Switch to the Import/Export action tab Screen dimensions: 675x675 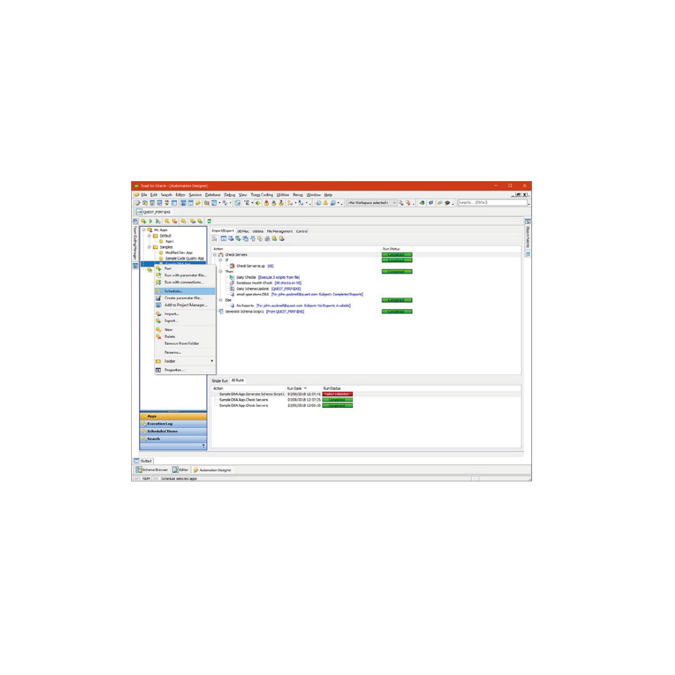point(223,231)
